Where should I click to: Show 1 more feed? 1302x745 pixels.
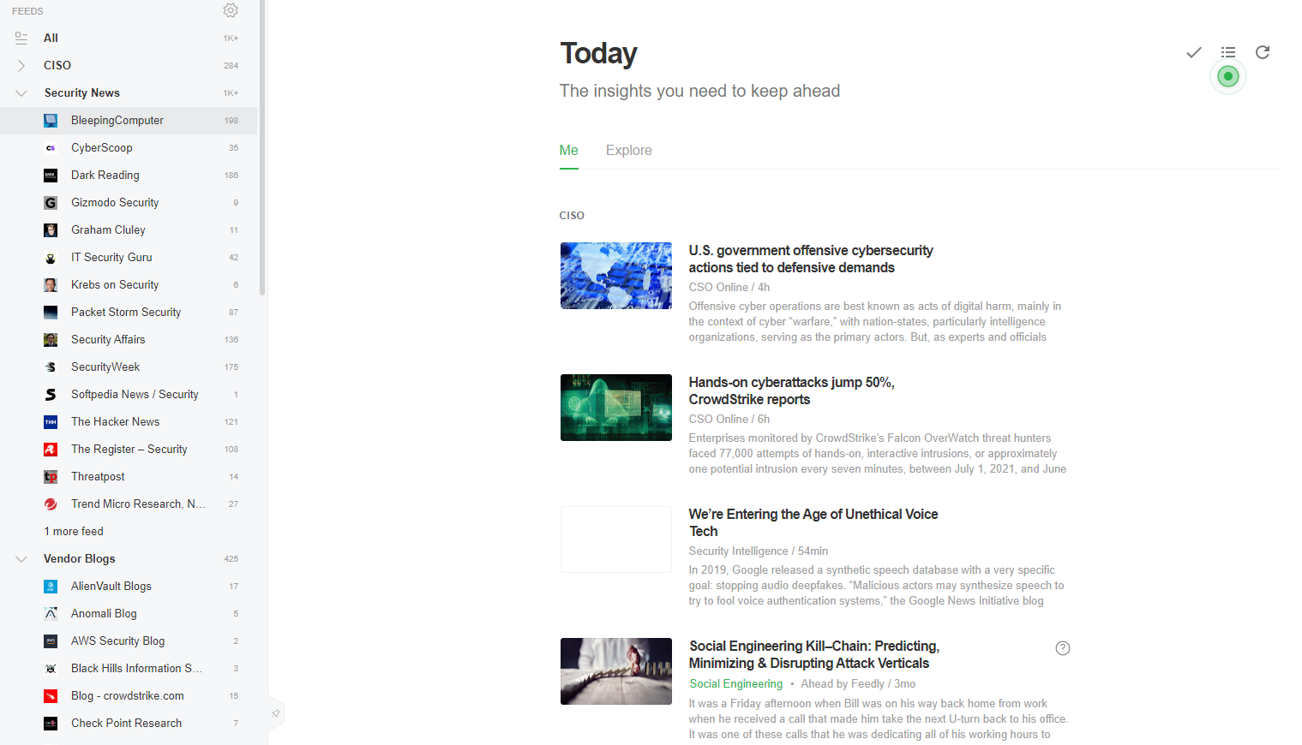74,531
